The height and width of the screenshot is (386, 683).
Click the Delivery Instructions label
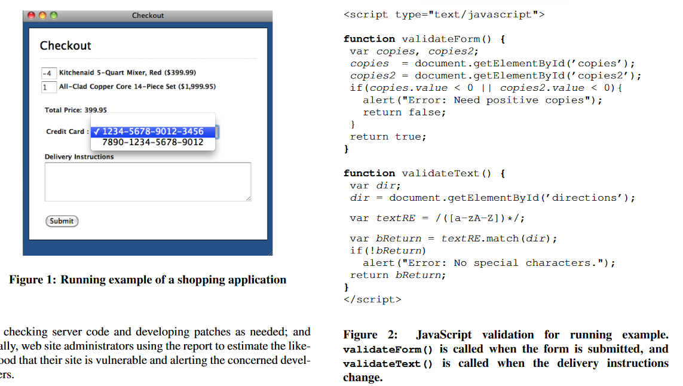(79, 157)
